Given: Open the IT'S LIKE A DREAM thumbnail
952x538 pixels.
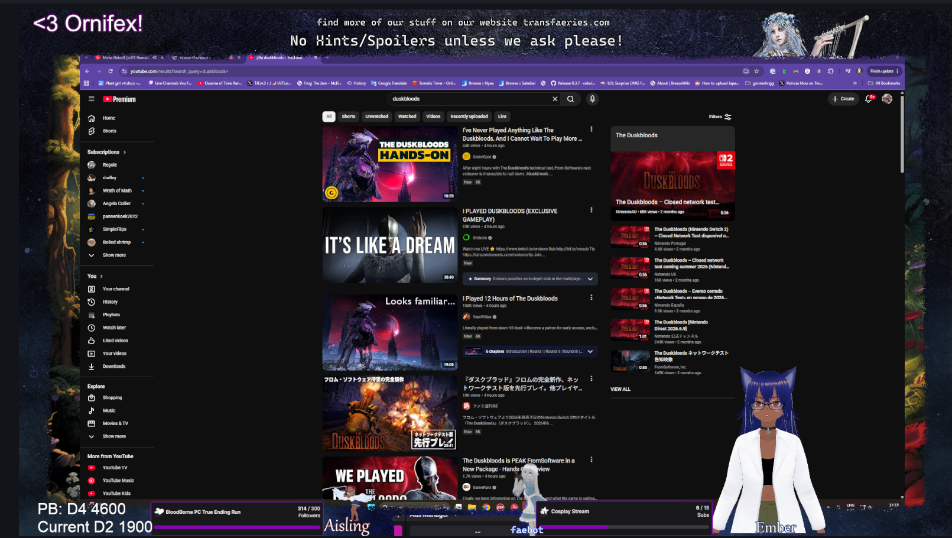Looking at the screenshot, I should [x=390, y=245].
